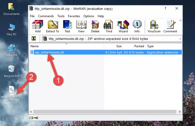The width and height of the screenshot is (195, 126).
Task: Open the Find binoculars tool
Action: (109, 26)
